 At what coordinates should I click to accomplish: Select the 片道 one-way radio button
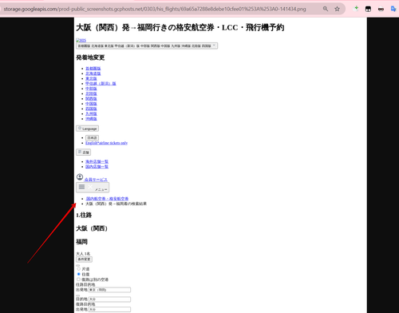tap(78, 269)
